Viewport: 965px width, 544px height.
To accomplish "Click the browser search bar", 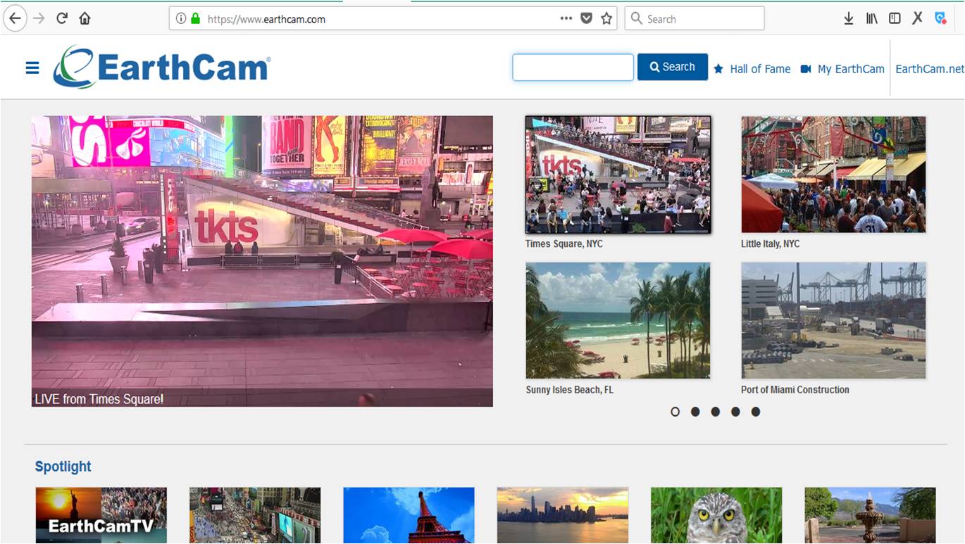I will coord(695,19).
